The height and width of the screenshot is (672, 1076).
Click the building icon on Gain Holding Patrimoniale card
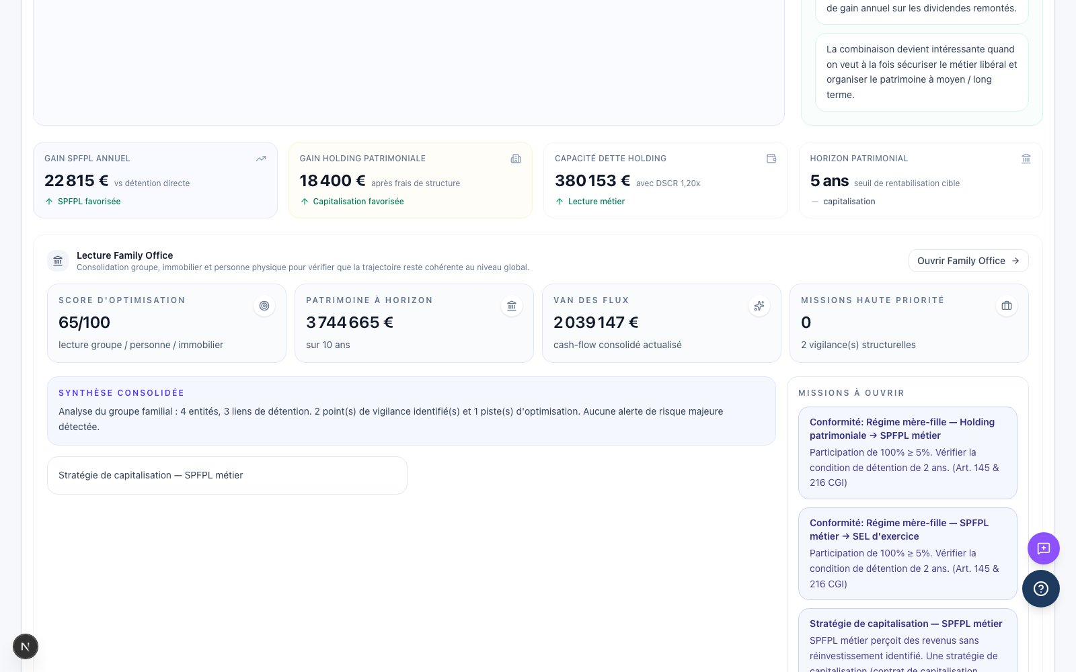pos(516,159)
